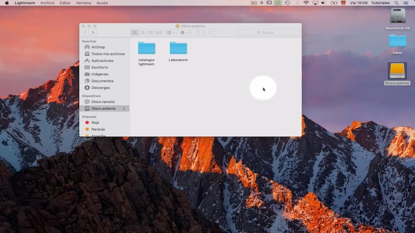Open Notification Center in menu bar

pos(406,3)
